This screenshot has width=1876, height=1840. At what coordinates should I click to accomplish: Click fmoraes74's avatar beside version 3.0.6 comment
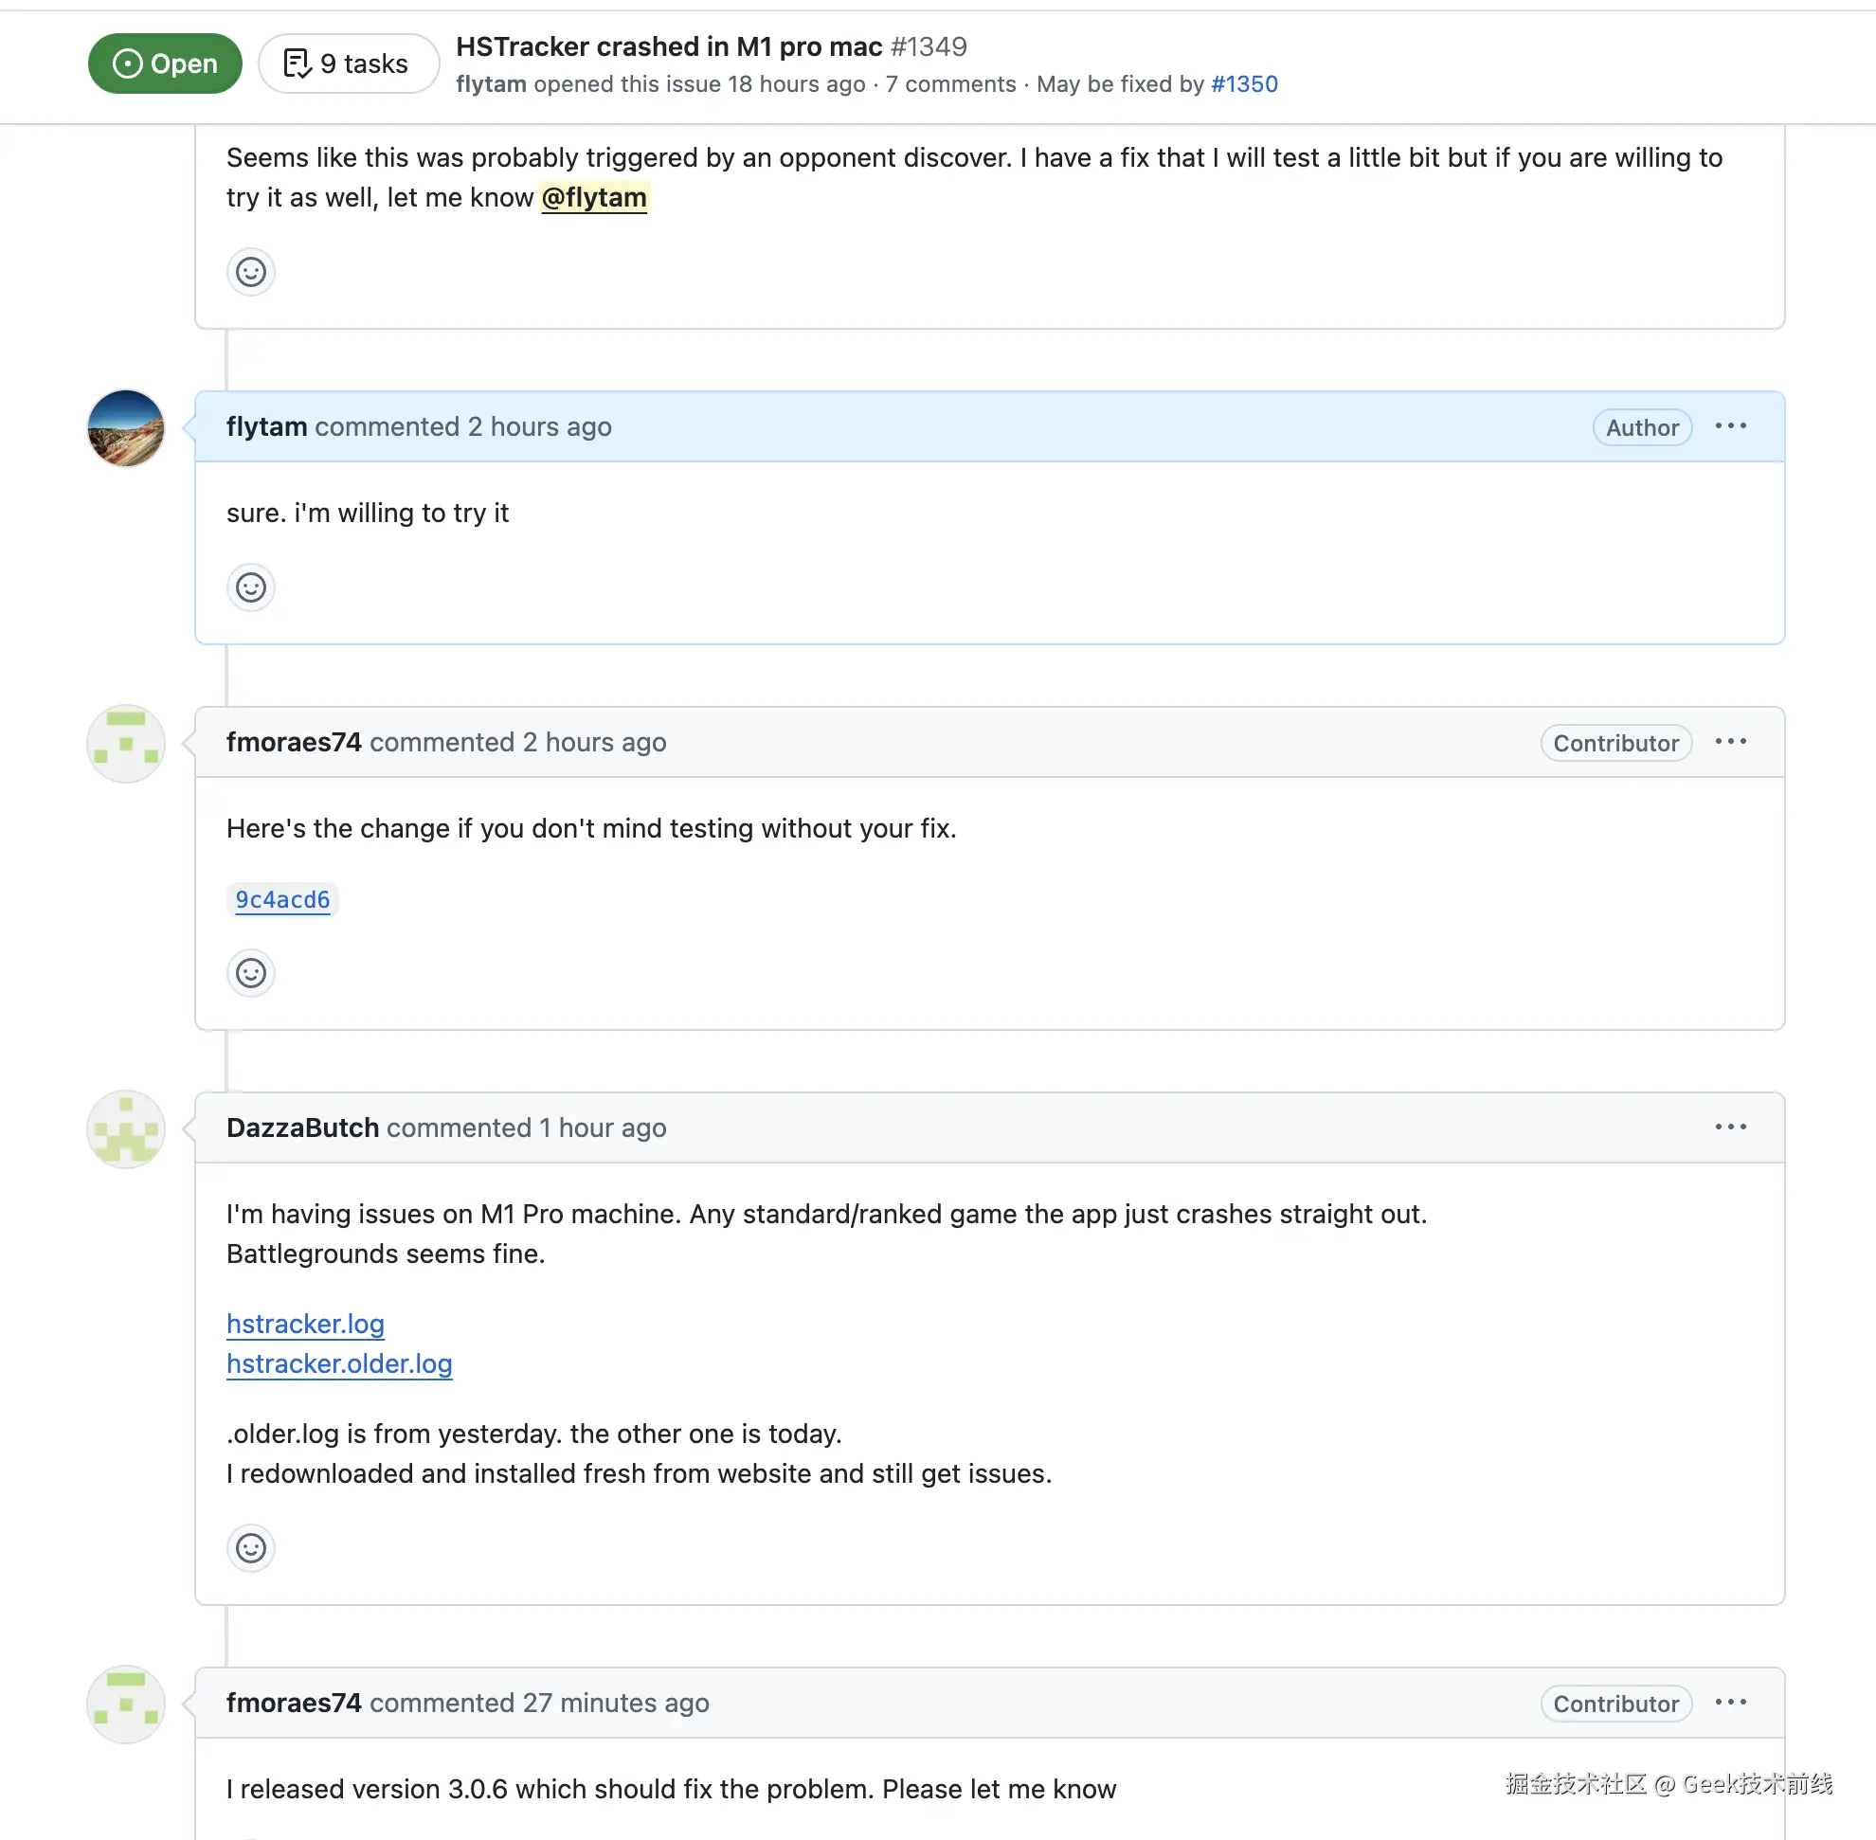126,1705
